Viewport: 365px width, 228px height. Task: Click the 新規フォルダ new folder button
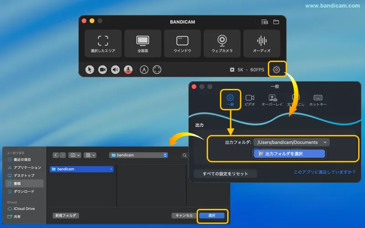point(66,215)
